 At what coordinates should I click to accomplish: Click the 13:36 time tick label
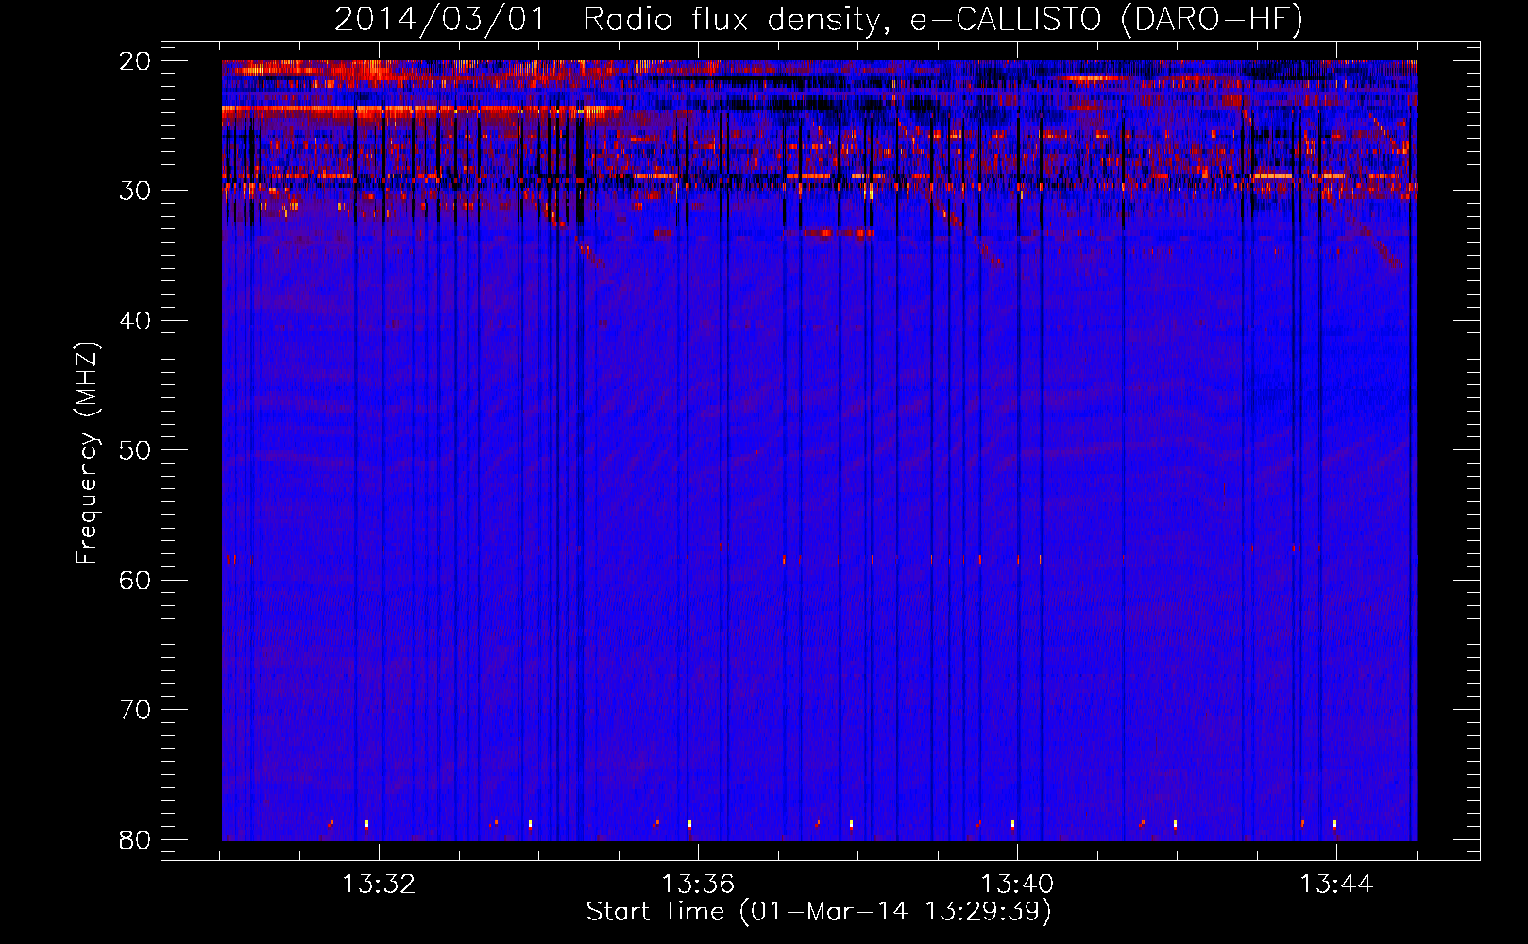tap(698, 885)
